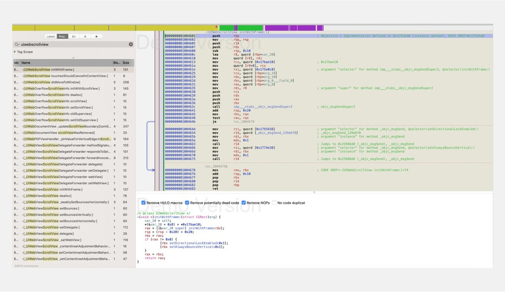505x292 pixels.
Task: Sort by the Blo... column header
Action: [x=116, y=63]
